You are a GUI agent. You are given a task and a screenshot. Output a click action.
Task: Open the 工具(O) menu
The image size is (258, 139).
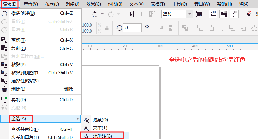[179, 4]
